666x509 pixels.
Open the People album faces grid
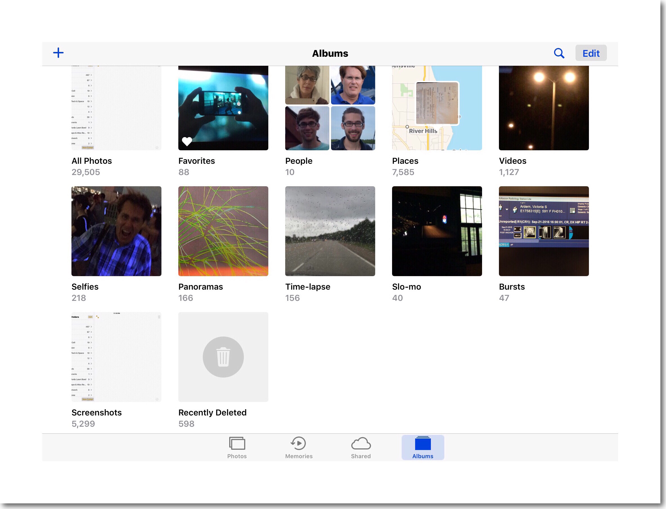pos(330,108)
